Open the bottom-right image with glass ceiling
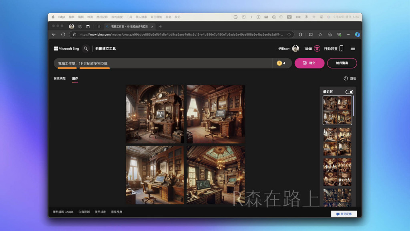This screenshot has width=410, height=231. [216, 175]
